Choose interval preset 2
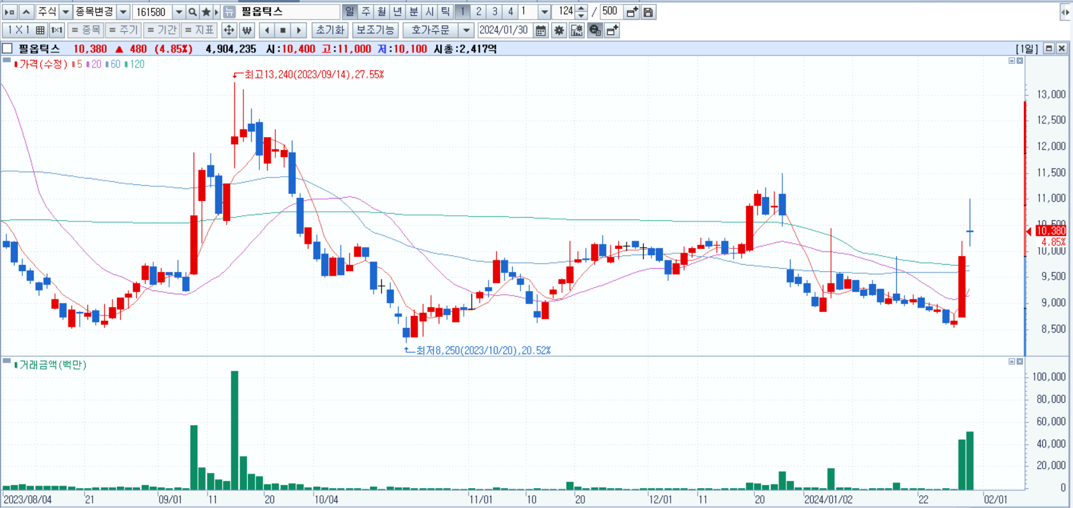The image size is (1073, 508). tap(478, 11)
